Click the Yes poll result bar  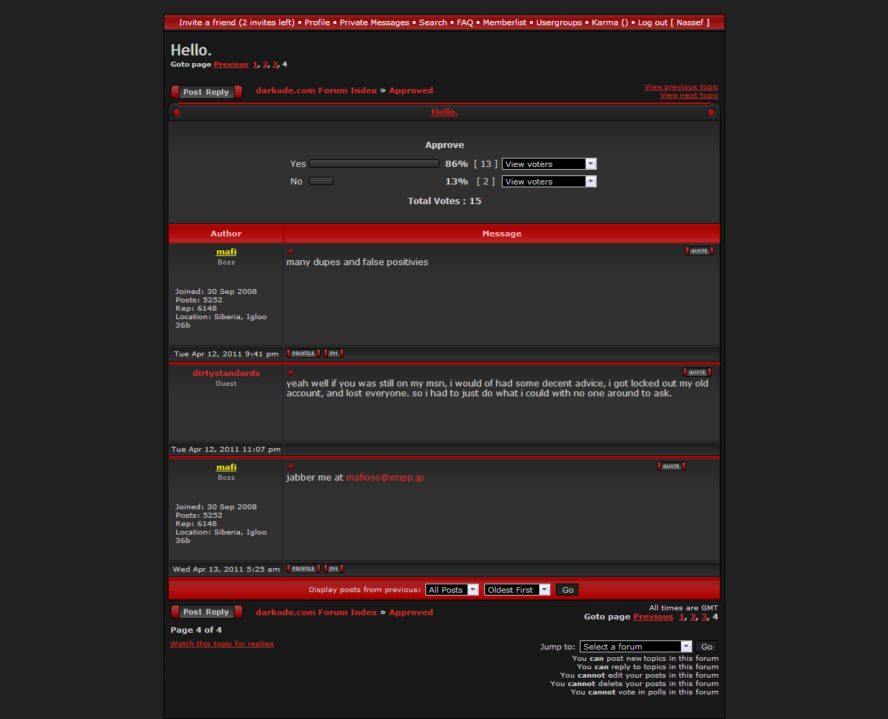click(x=374, y=164)
